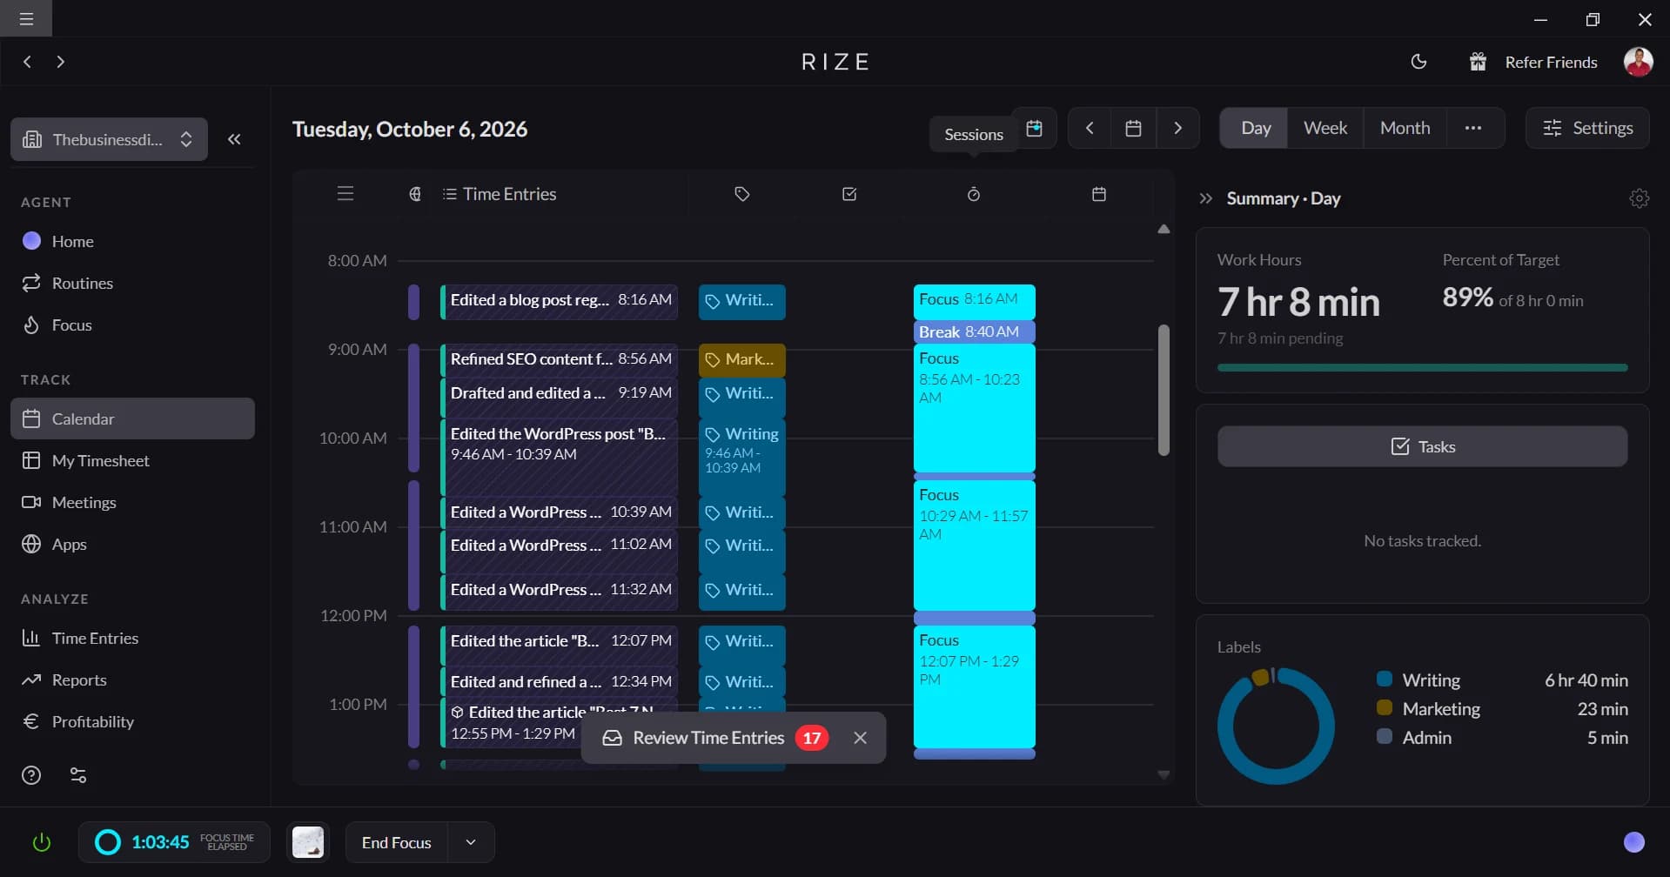Click the Tasks button in summary
Screen dimensions: 1670x877
1422,446
